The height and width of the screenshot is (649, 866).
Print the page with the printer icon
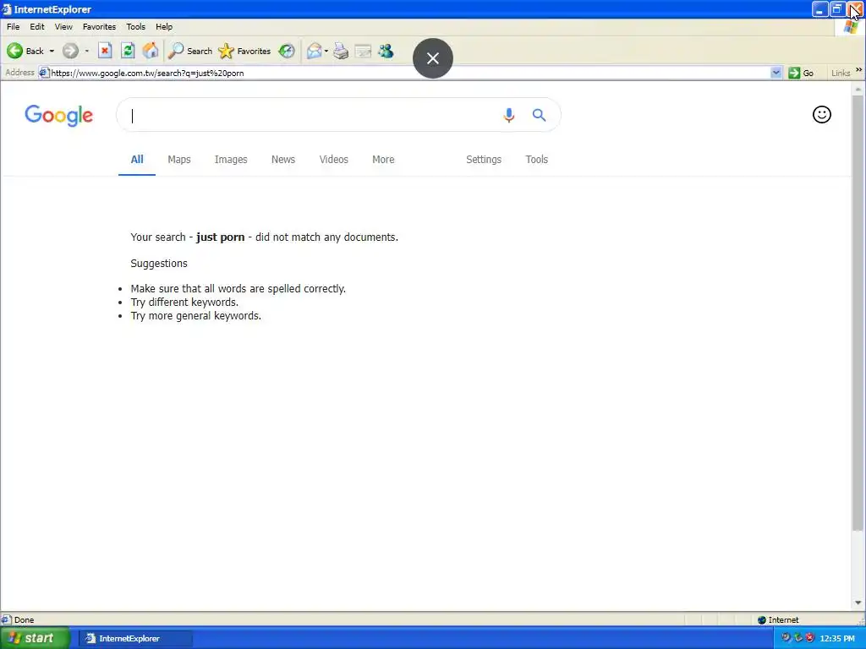341,51
